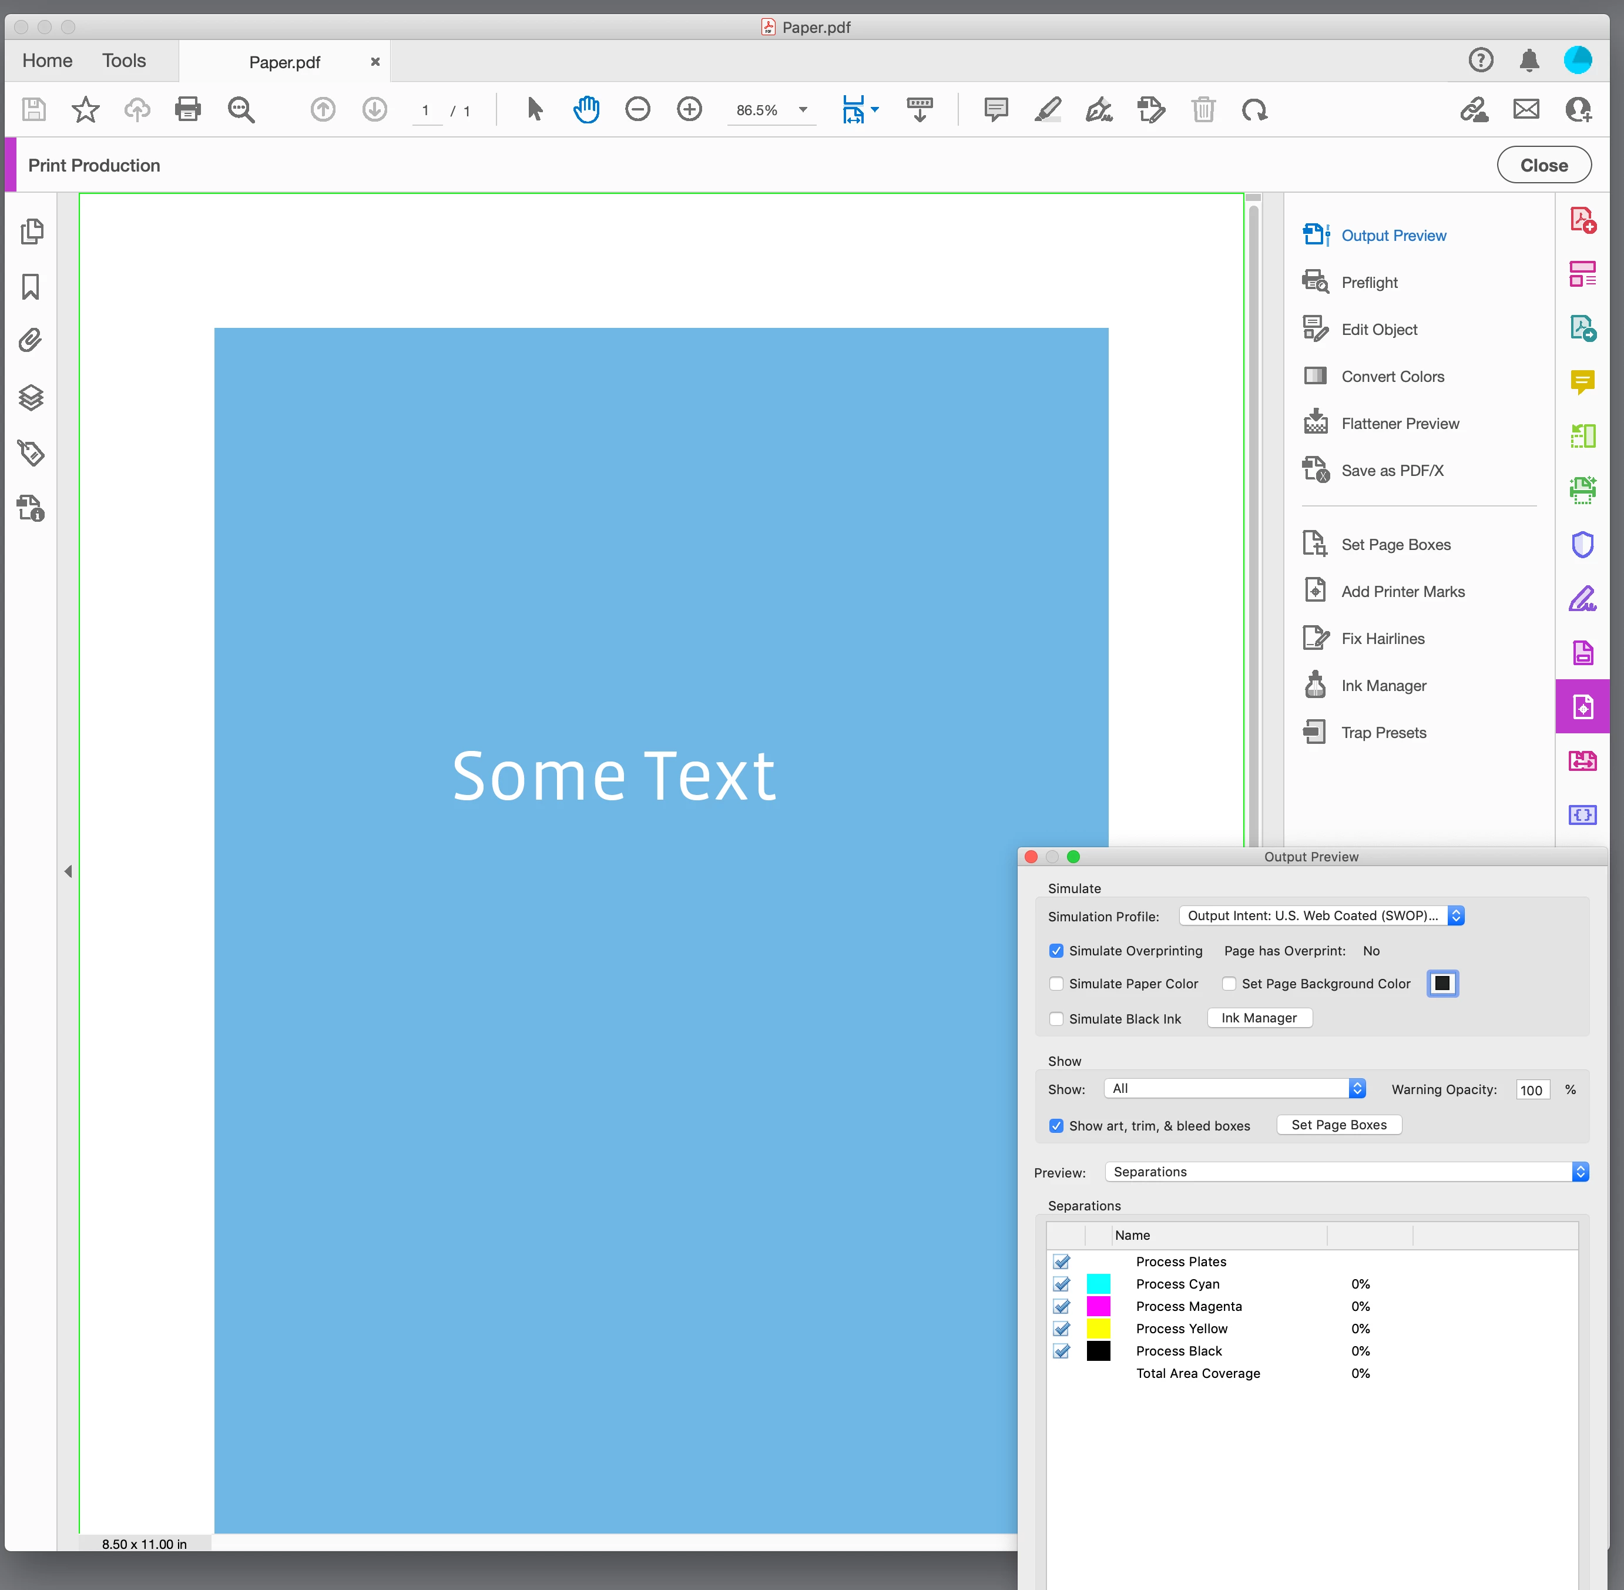Click the print icon in toolbar
Viewport: 1624px width, 1590px height.
[188, 109]
